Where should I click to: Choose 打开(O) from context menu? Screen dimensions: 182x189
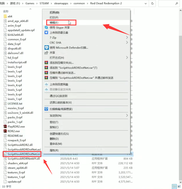click(54, 12)
